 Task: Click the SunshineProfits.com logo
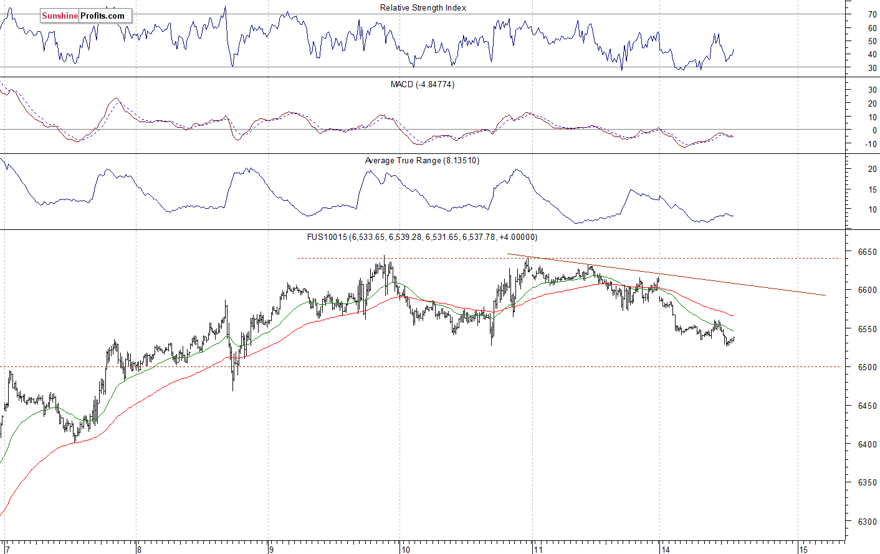(86, 16)
